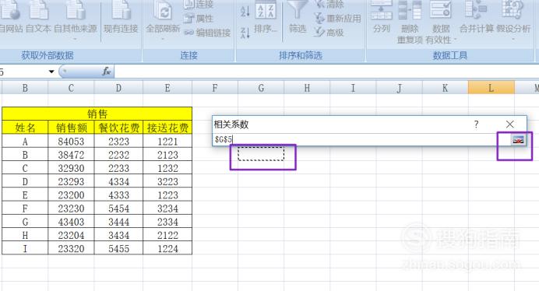539x291 pixels.
Task: Click the Sort Descending Z-A icon
Action: (245, 33)
